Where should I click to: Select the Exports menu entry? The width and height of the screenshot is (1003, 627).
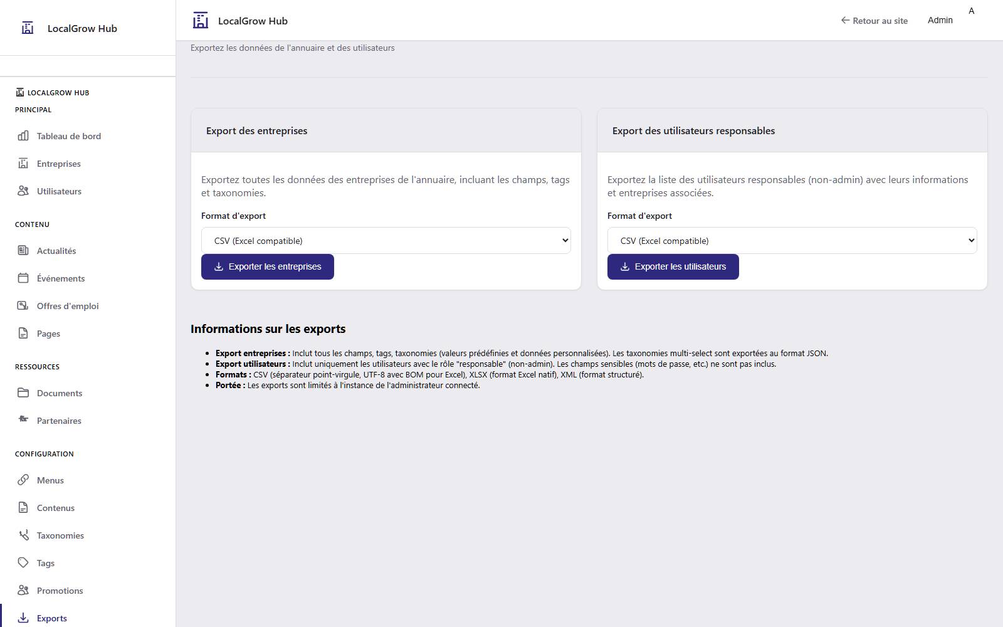(51, 618)
